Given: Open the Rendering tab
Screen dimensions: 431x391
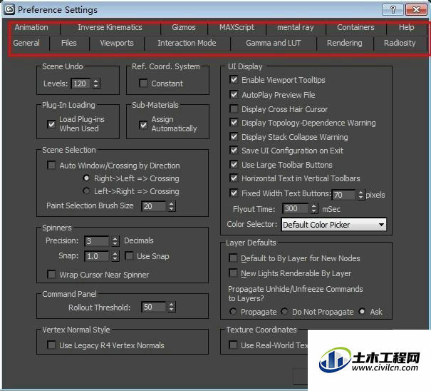Looking at the screenshot, I should click(345, 44).
